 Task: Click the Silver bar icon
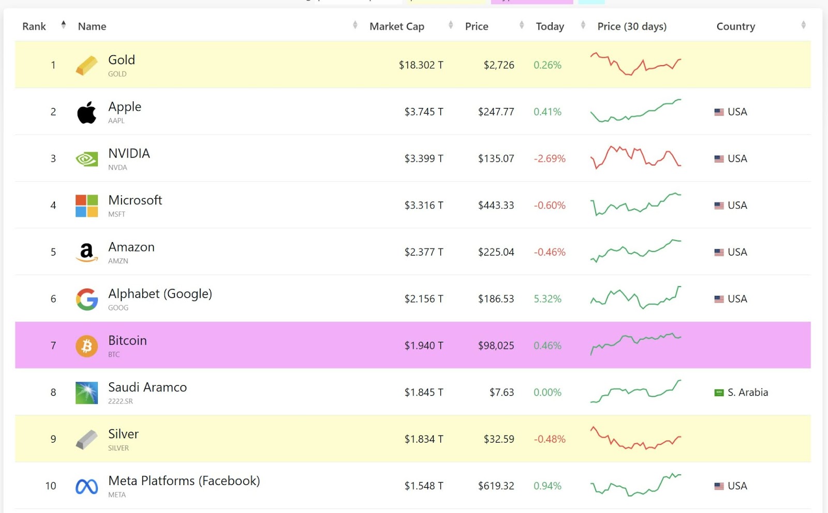click(86, 439)
